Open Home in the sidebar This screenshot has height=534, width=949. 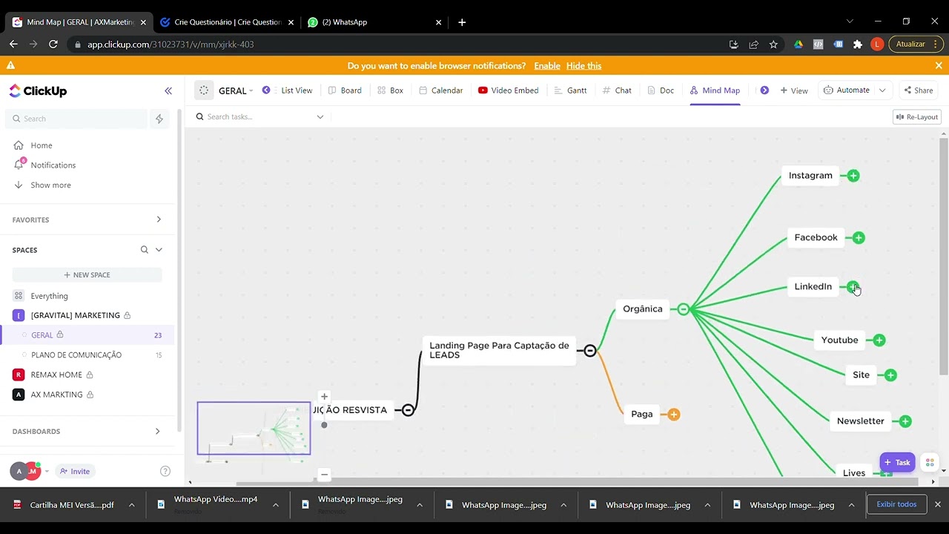(x=42, y=145)
